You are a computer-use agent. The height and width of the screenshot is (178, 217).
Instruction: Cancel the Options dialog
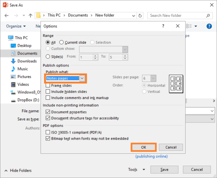[171, 147]
